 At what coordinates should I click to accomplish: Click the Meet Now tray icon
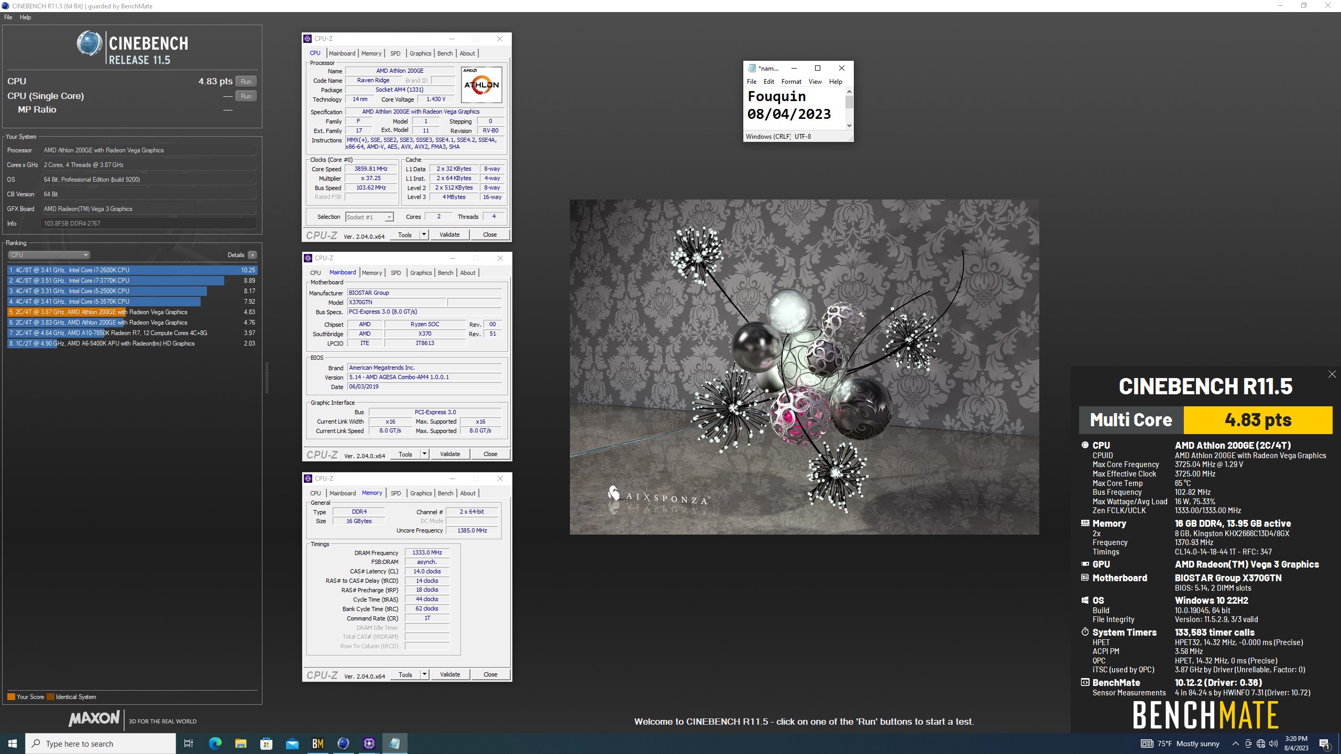pos(1248,744)
